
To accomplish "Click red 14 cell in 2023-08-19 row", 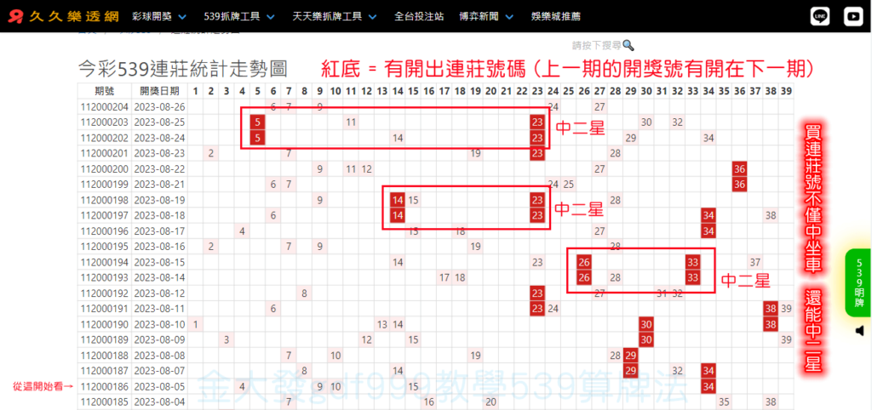I will coord(397,199).
